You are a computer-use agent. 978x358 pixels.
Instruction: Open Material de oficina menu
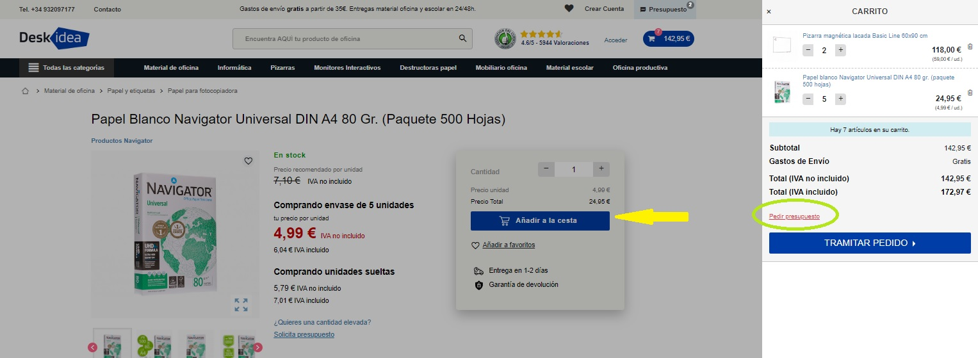coord(171,68)
